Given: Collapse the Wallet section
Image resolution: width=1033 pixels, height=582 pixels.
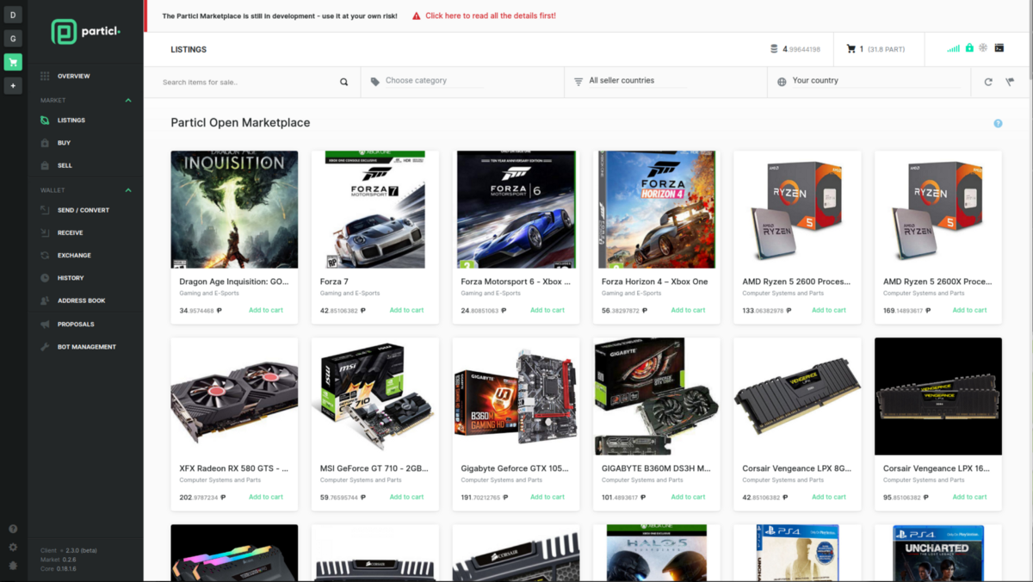Looking at the screenshot, I should pyautogui.click(x=128, y=190).
